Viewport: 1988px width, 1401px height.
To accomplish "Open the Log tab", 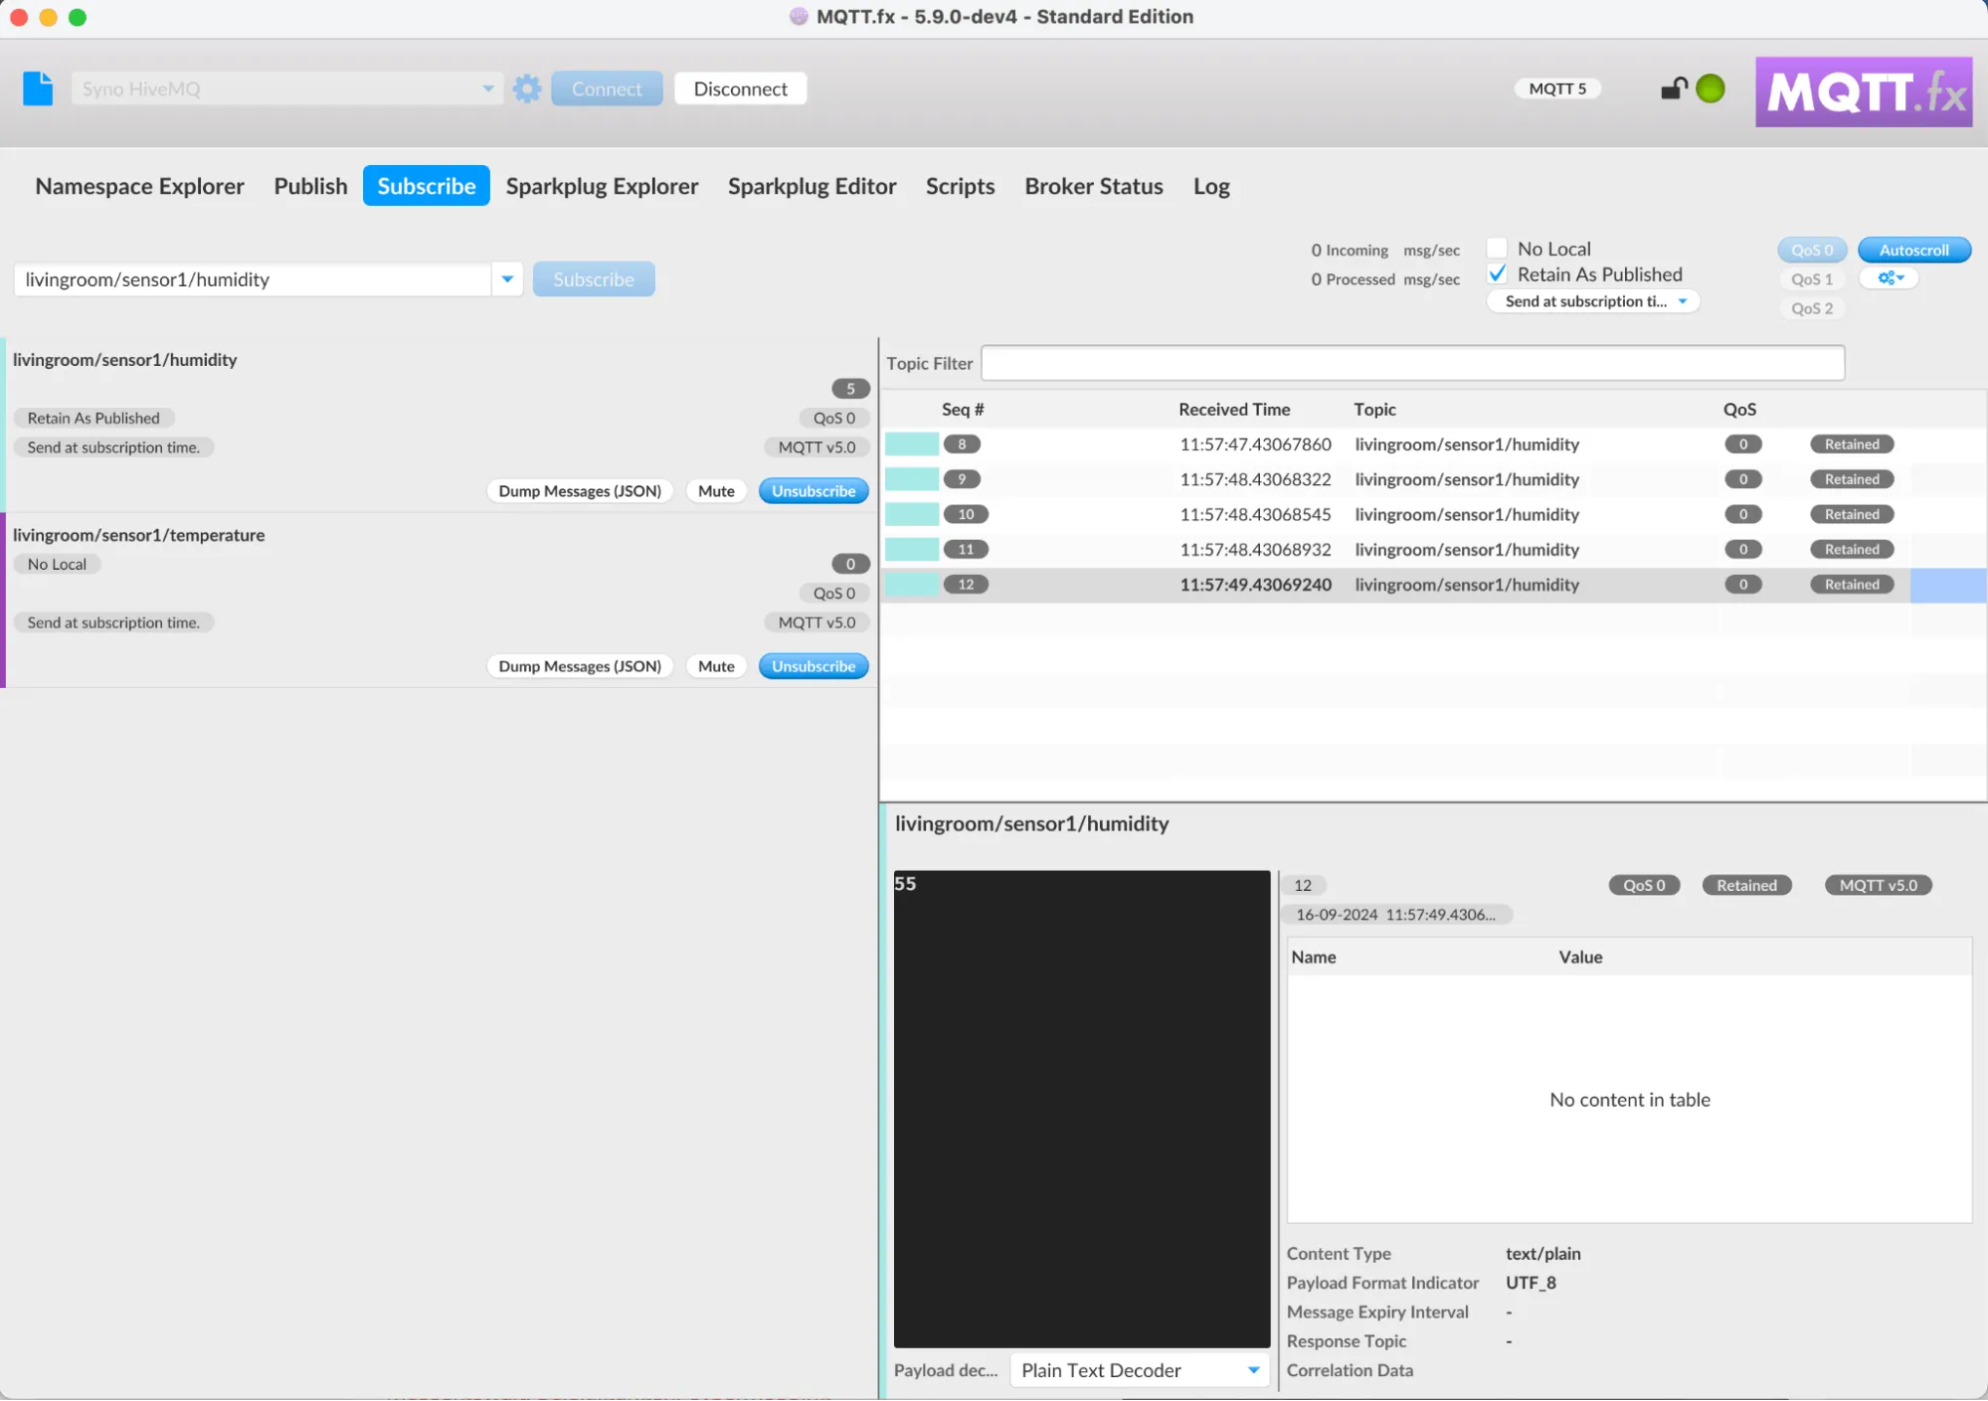I will 1211,186.
